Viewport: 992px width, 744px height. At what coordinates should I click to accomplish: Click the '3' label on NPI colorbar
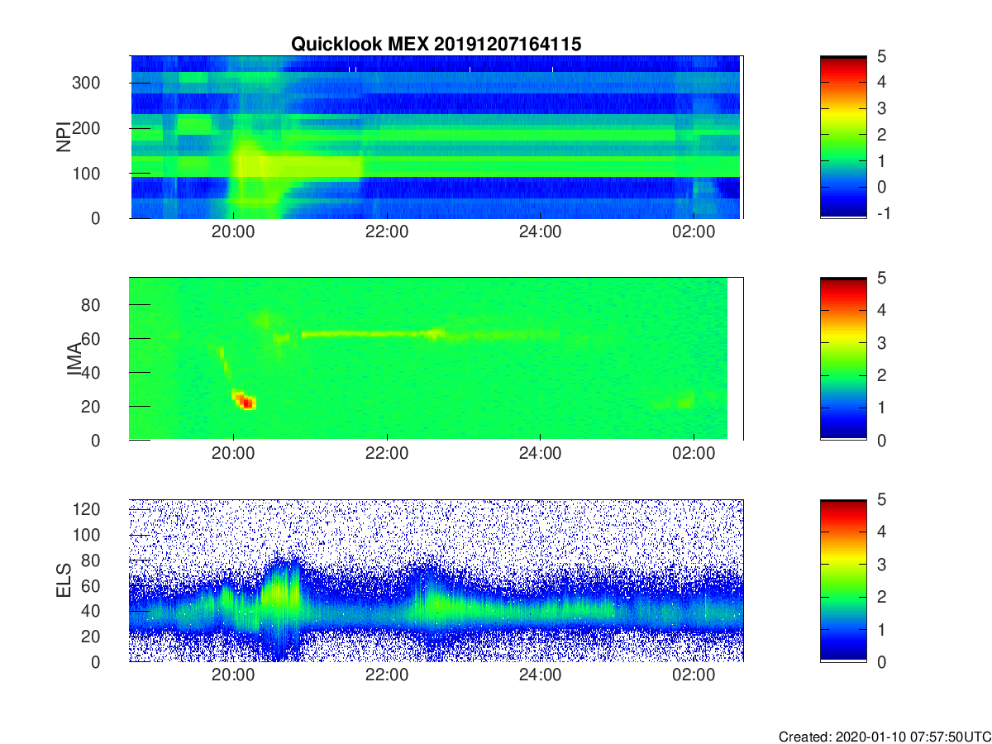(881, 108)
